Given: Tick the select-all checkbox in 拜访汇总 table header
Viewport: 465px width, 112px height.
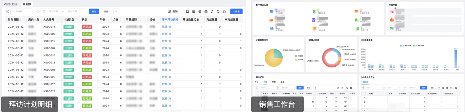Looking at the screenshot, I should 258,94.
